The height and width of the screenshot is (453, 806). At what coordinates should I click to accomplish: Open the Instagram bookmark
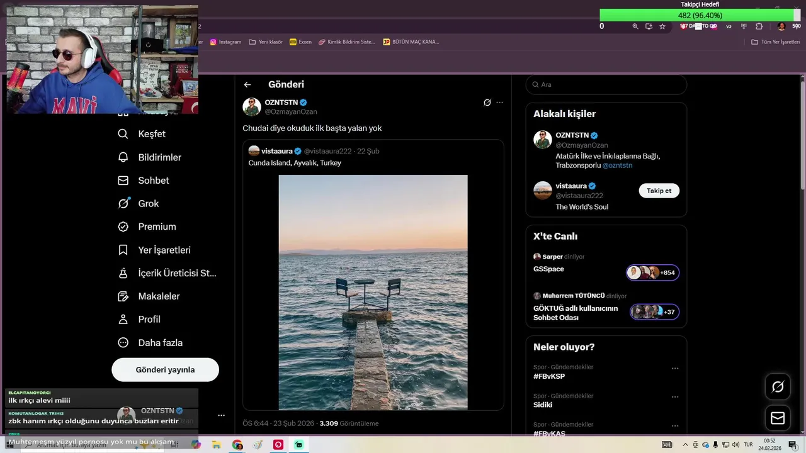pyautogui.click(x=225, y=42)
